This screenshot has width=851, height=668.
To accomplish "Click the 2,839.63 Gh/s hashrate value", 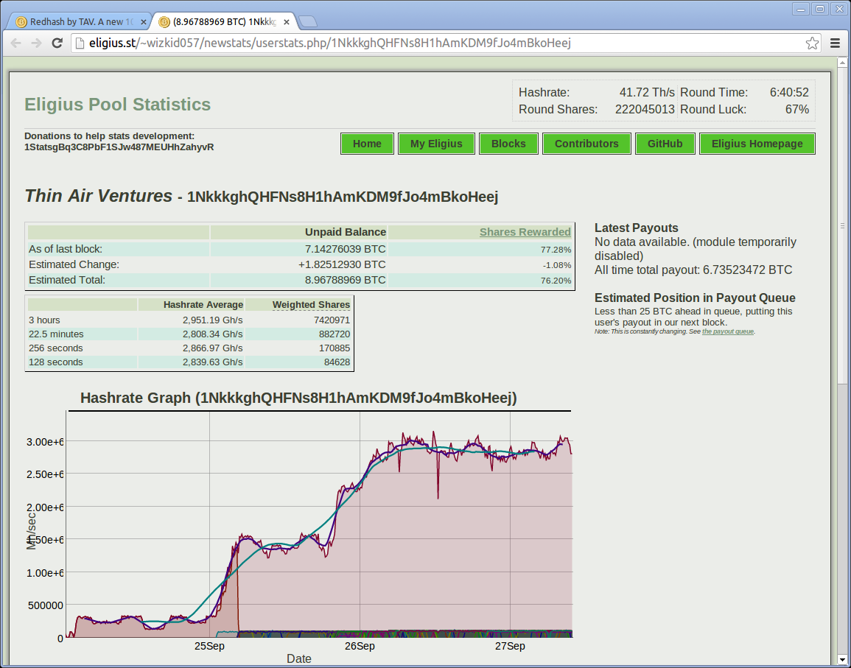I will click(213, 362).
